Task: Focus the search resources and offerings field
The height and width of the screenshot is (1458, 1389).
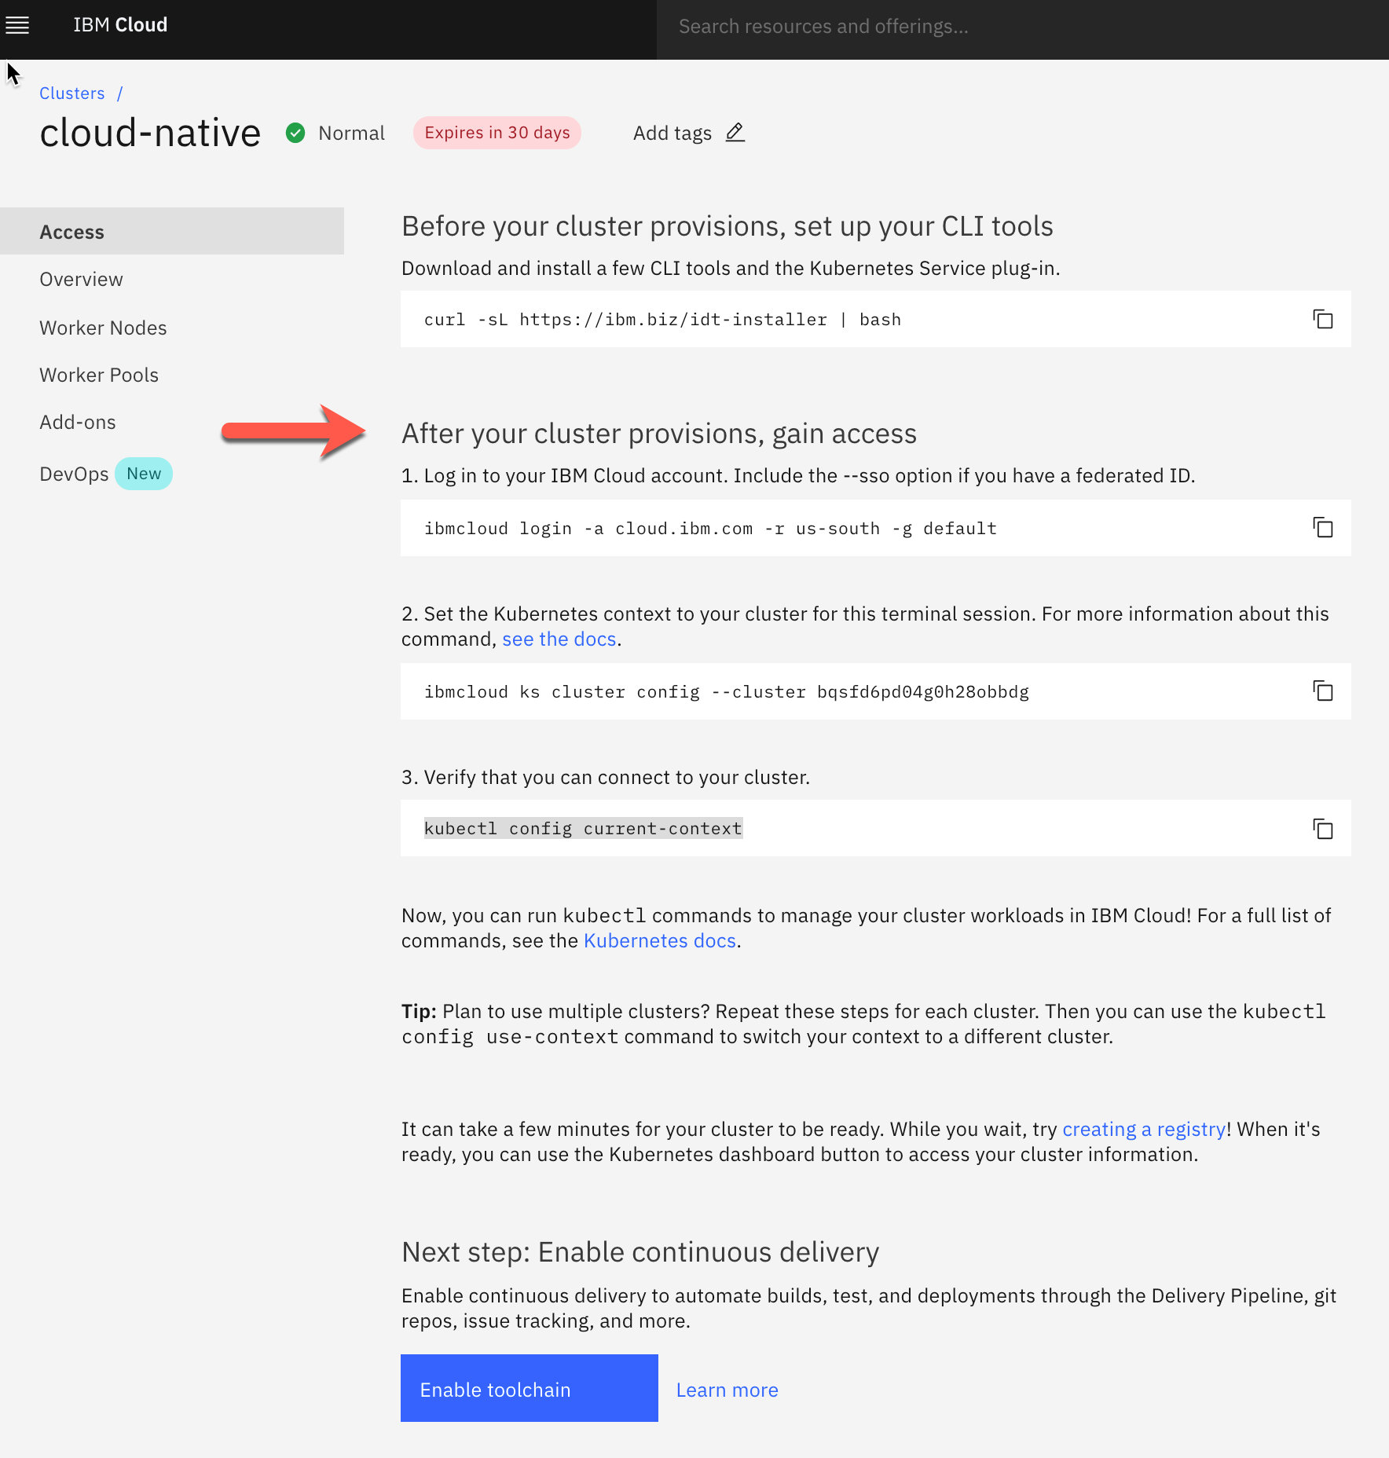Action: click(1023, 27)
